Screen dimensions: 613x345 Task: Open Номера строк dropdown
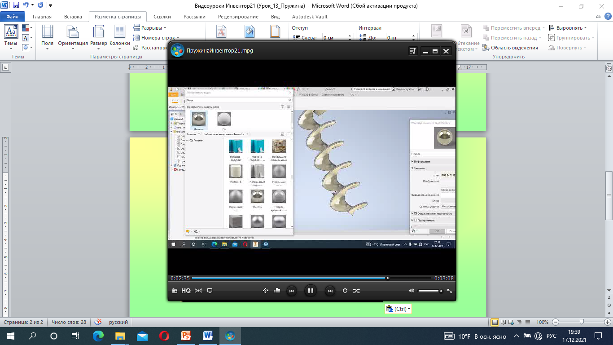156,38
